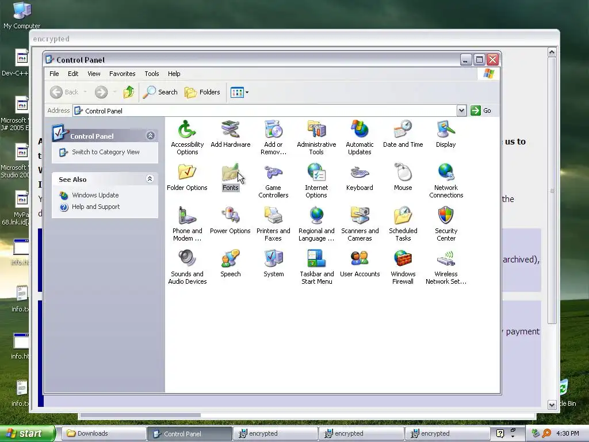
Task: Click the system tray clock
Action: point(567,433)
